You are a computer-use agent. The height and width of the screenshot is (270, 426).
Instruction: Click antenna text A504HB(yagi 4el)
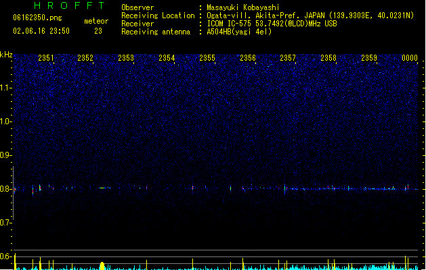pyautogui.click(x=239, y=32)
